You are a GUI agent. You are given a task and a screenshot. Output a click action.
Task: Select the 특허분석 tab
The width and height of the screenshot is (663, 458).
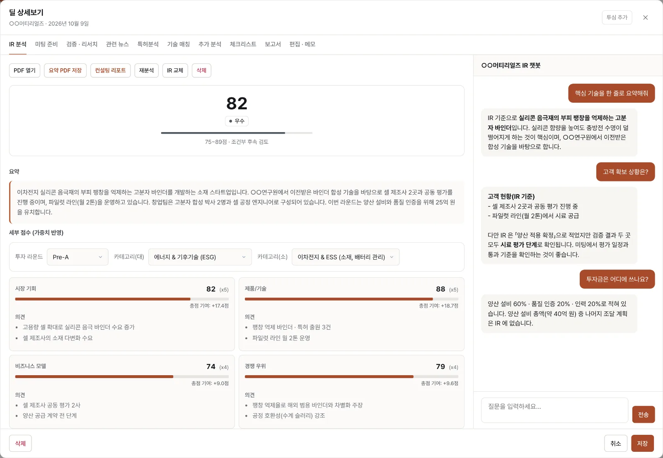(x=148, y=44)
